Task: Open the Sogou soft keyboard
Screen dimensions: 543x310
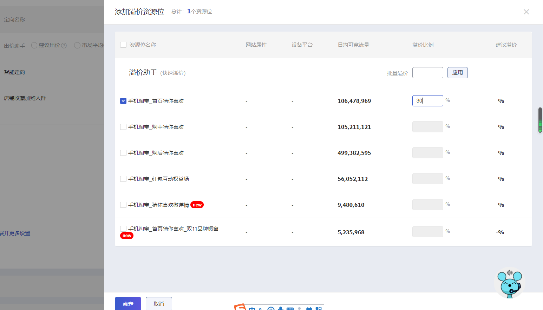Action: [x=290, y=309]
